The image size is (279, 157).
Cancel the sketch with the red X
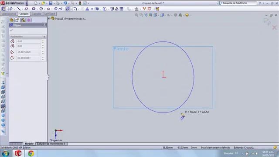tap(274, 27)
